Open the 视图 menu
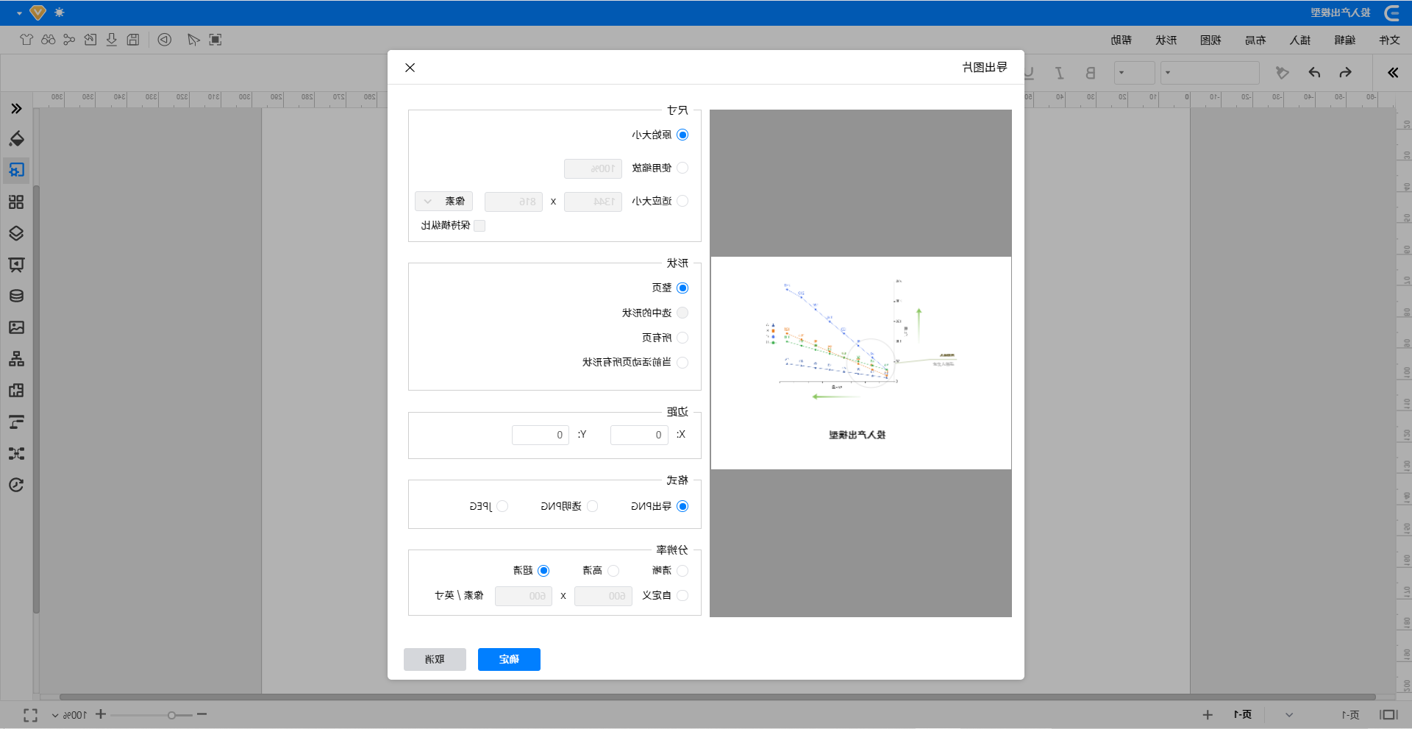 [x=1210, y=40]
